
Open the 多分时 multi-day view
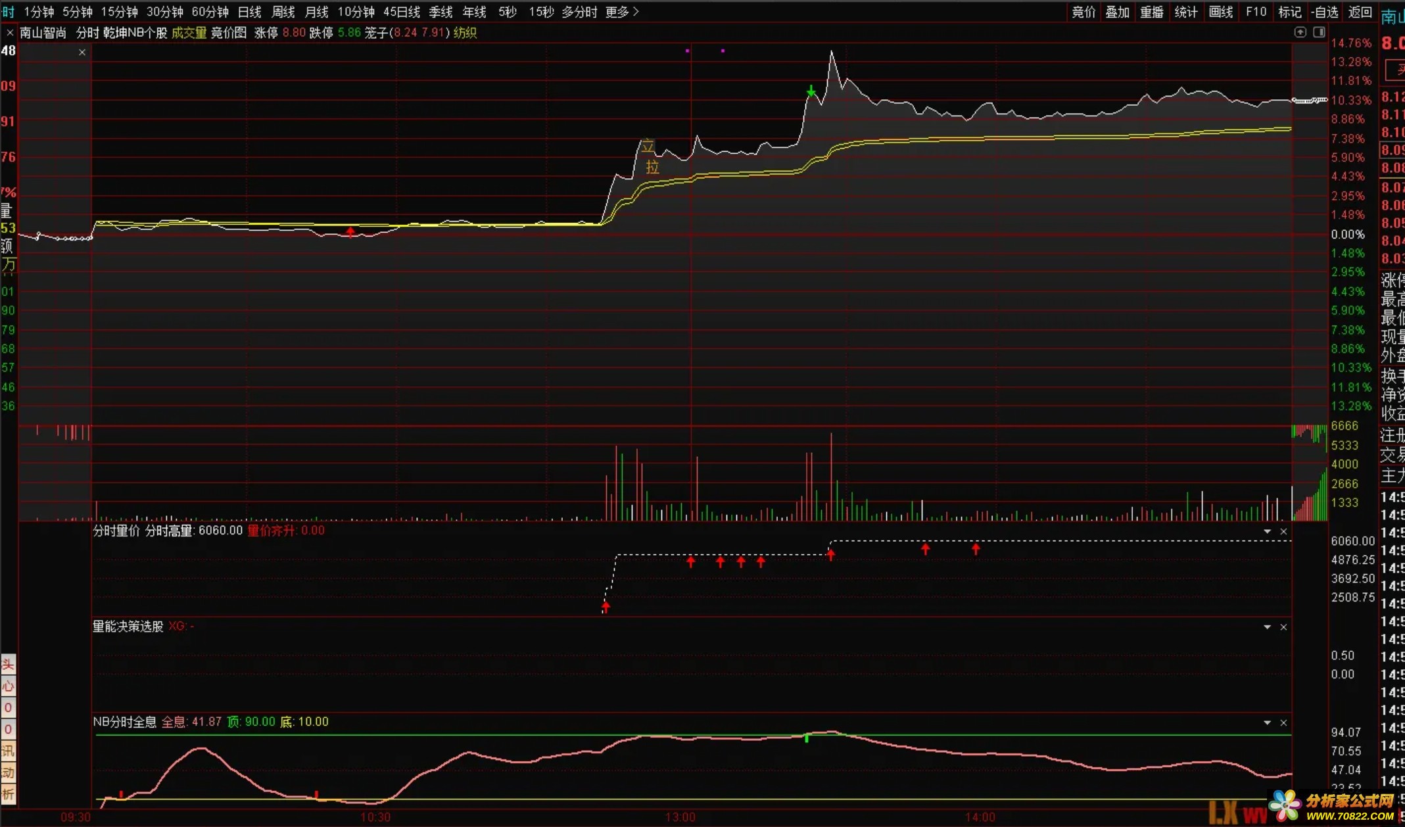click(x=580, y=12)
